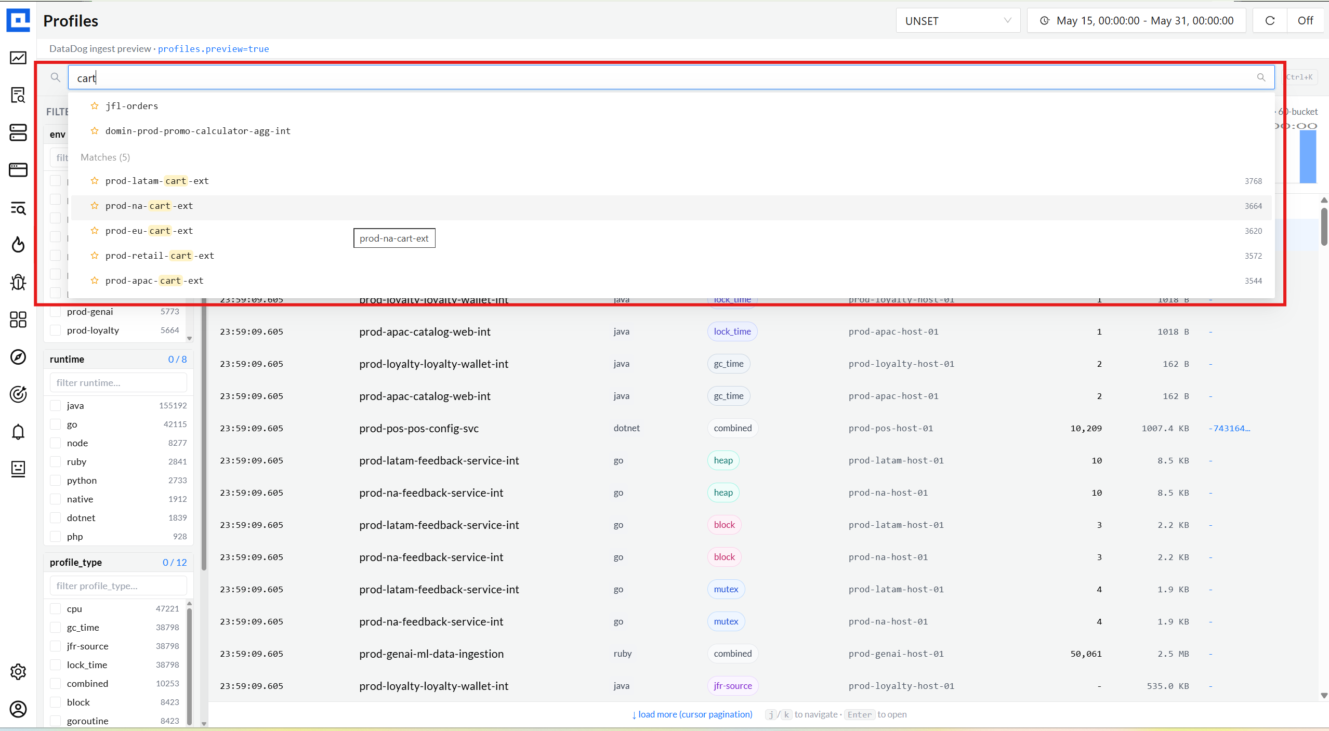1329x731 pixels.
Task: Click magnifier icon inside search field
Action: pyautogui.click(x=1261, y=77)
